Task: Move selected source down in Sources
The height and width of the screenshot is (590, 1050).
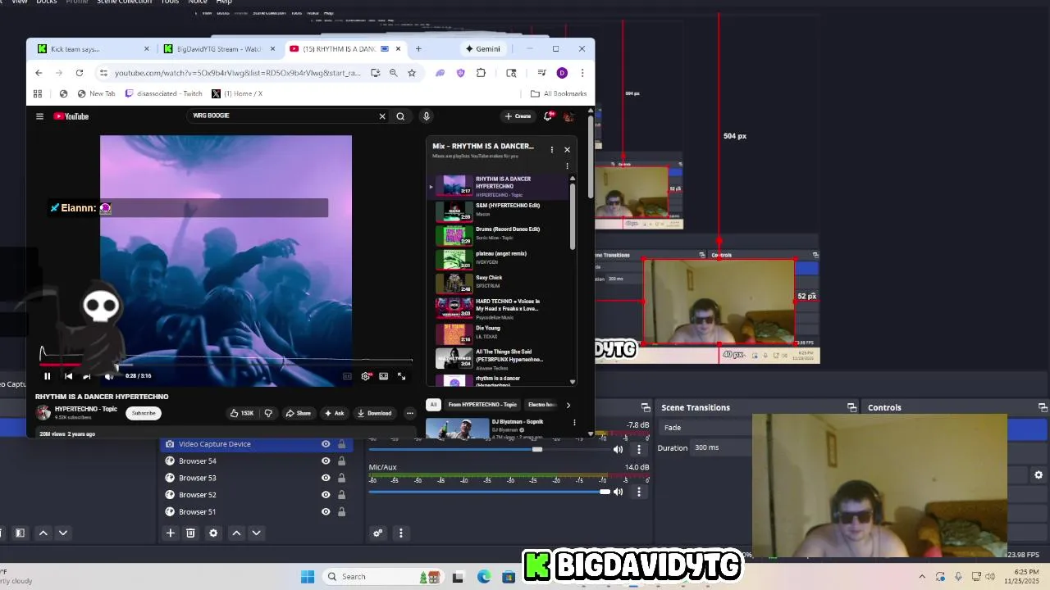Action: 256,533
